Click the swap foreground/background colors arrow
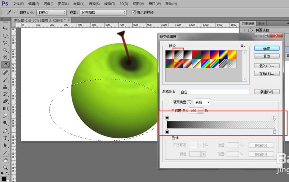Screen dimensions: 289x182 pyautogui.click(x=7, y=173)
